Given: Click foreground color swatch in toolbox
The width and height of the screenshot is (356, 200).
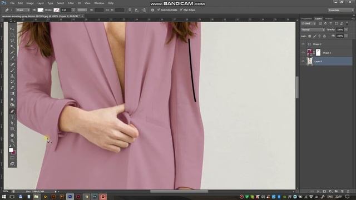Looking at the screenshot, I should click(11, 150).
